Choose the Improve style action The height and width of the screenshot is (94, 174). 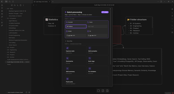pyautogui.click(x=76, y=50)
